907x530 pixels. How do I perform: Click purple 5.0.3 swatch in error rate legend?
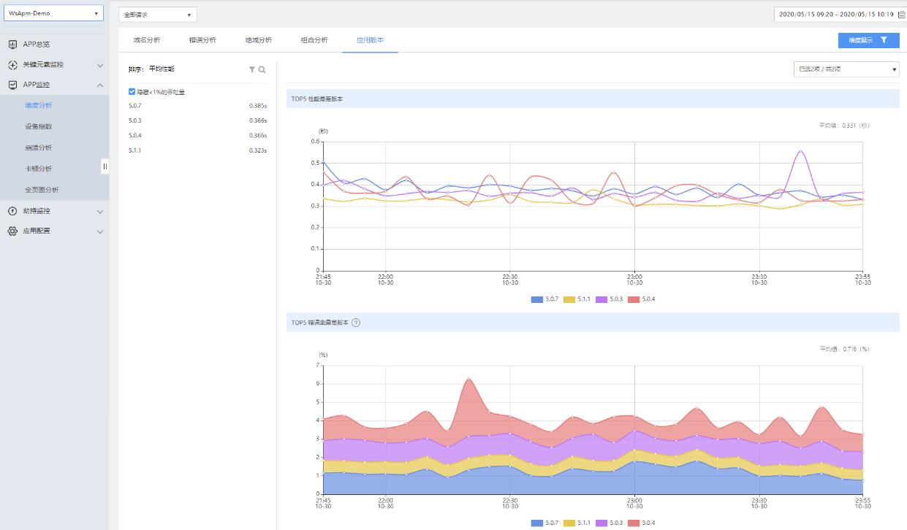tap(601, 523)
